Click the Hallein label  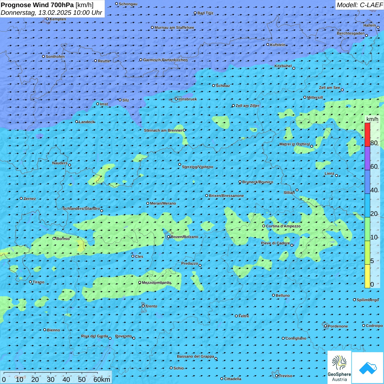click(x=370, y=25)
